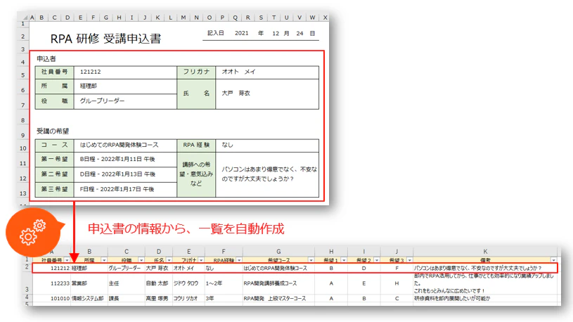
Task: Click list cell 1～2年
Action: 214,283
